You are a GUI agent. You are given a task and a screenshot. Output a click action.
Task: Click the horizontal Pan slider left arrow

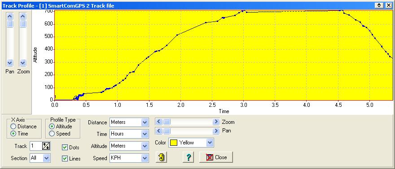[x=159, y=131]
